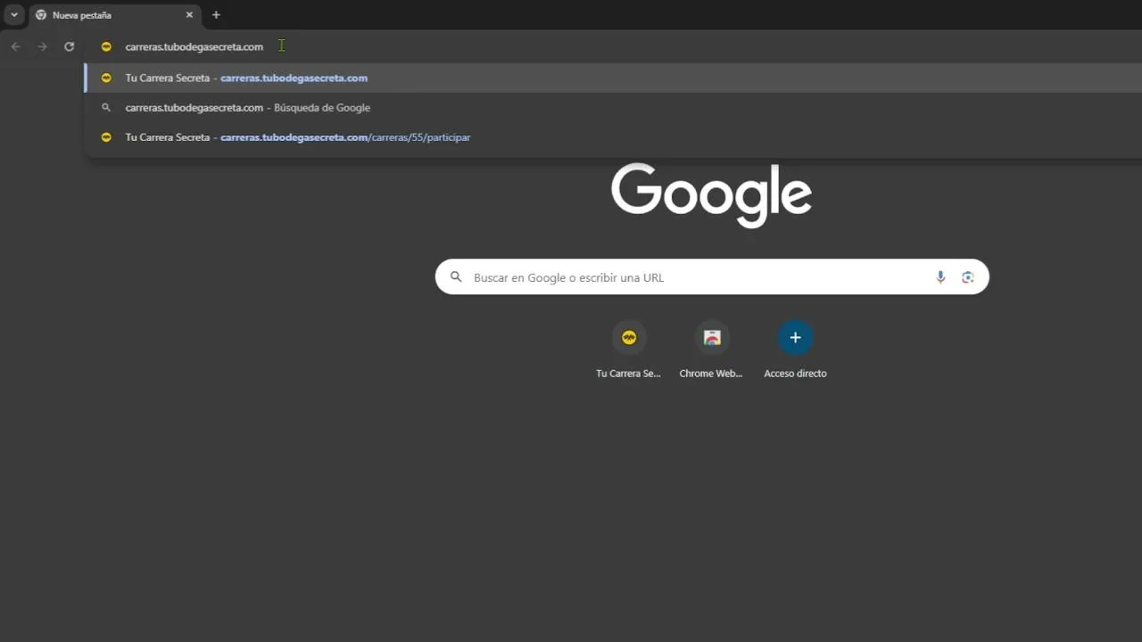Screen dimensions: 1142x642
Task: Click the browser back arrow
Action: click(15, 46)
